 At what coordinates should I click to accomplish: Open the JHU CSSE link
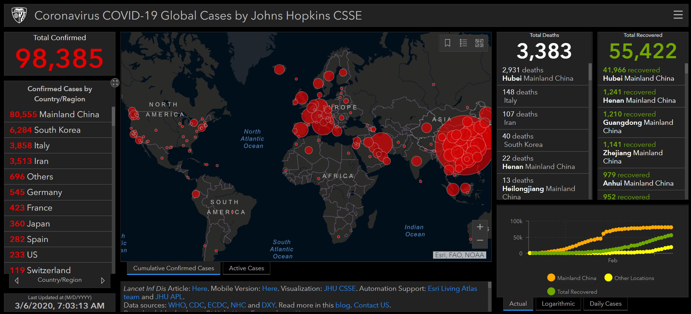click(340, 289)
